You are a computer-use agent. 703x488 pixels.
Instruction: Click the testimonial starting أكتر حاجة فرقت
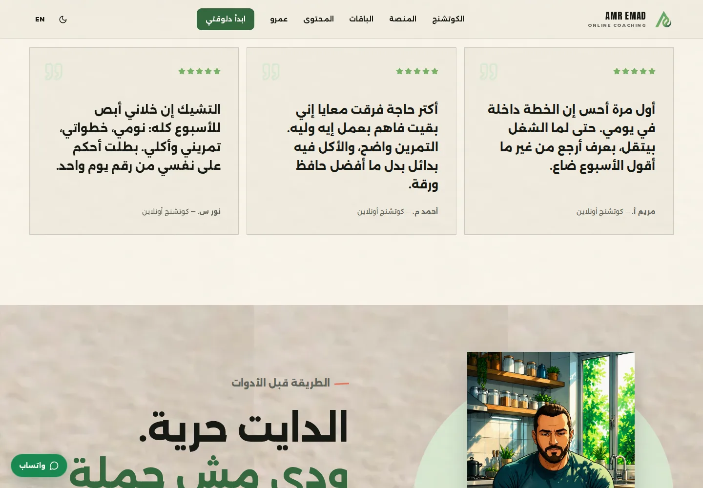click(x=363, y=146)
